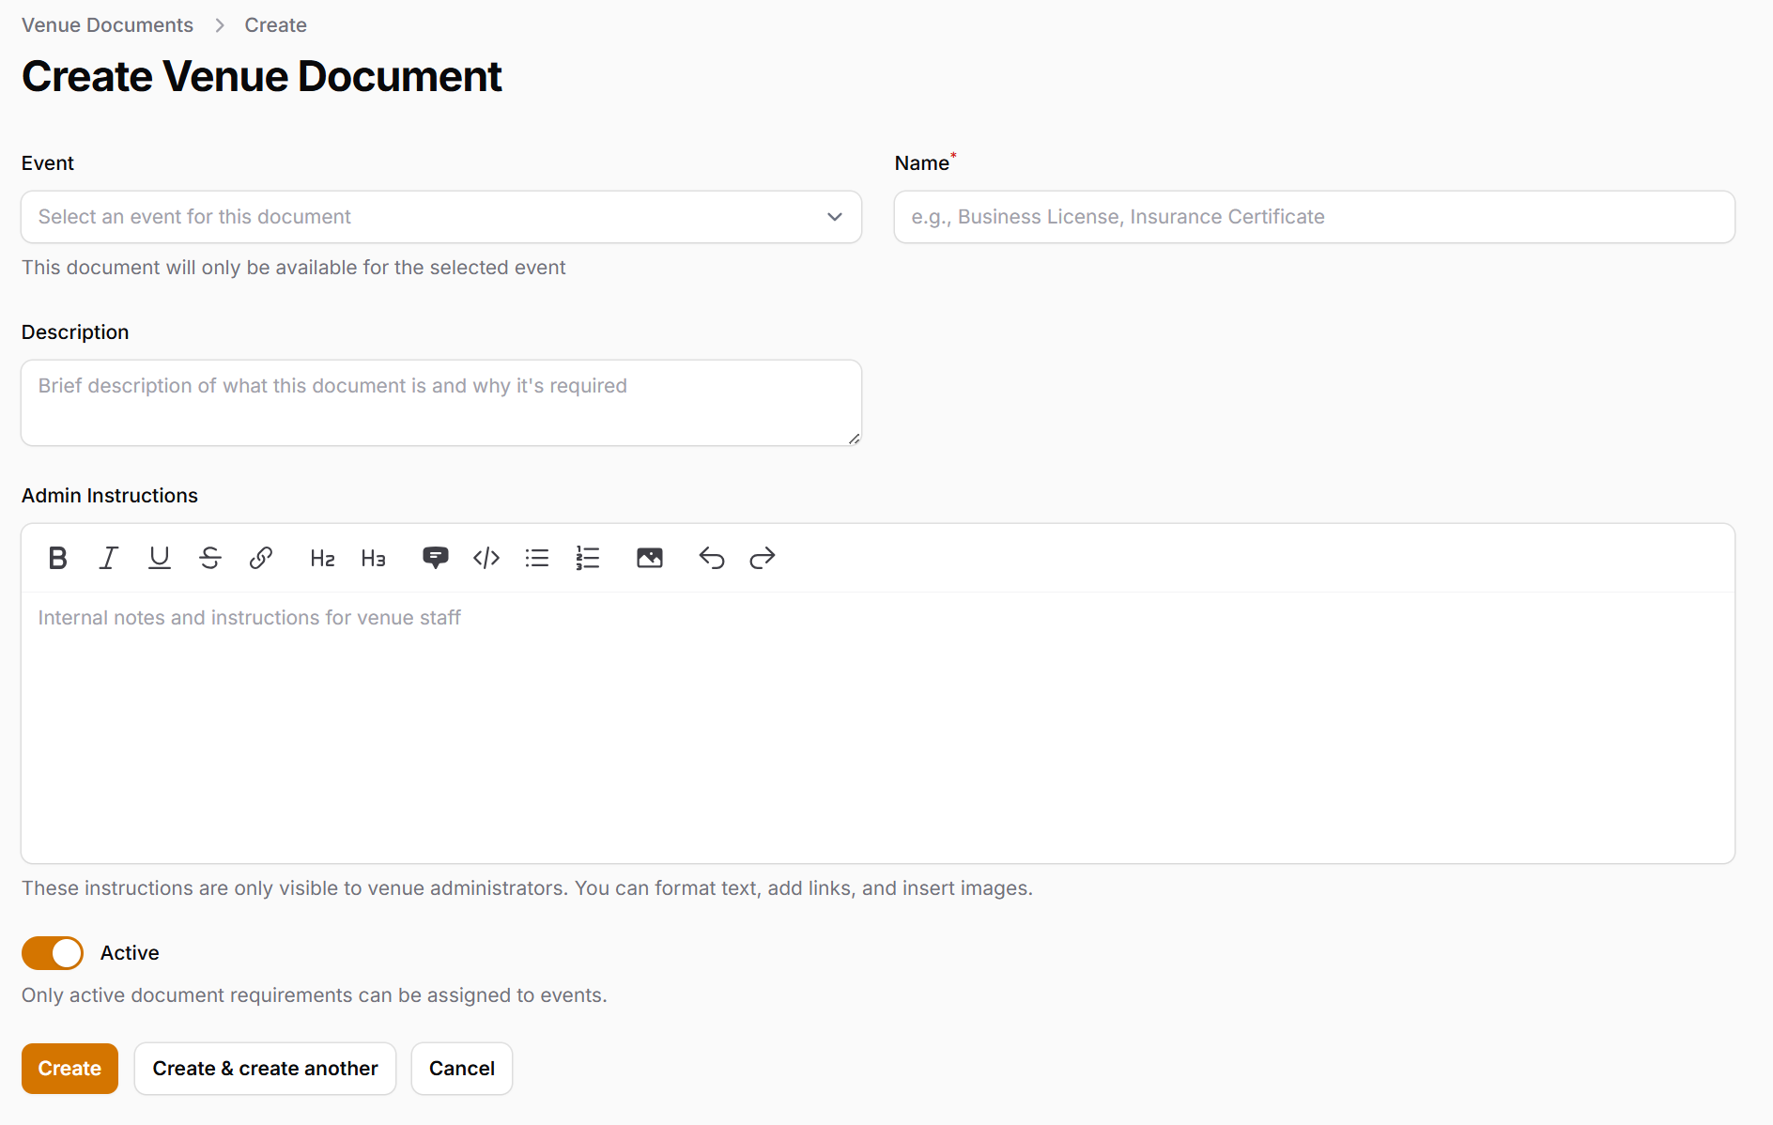The width and height of the screenshot is (1773, 1125).
Task: Set heading level H2
Action: tap(322, 559)
